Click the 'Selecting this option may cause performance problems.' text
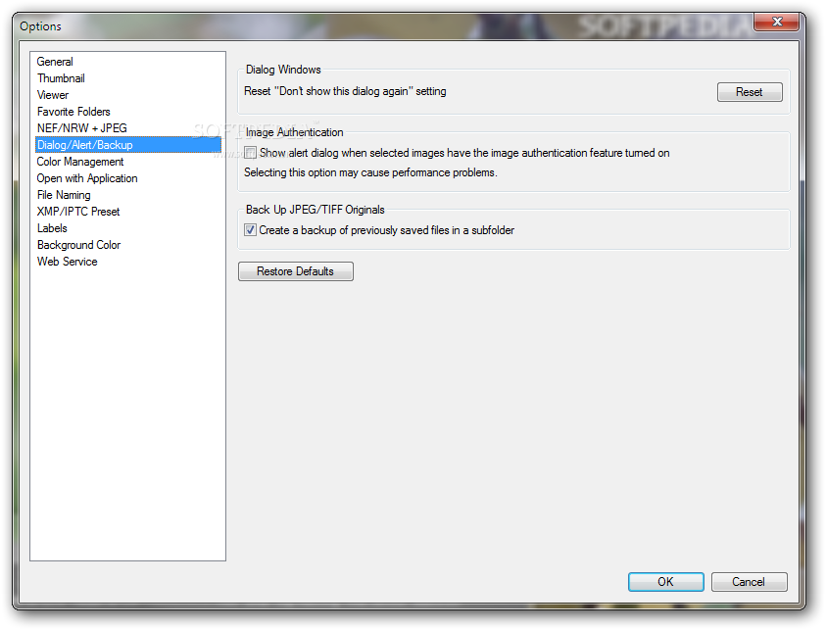Image resolution: width=826 pixels, height=630 pixels. coord(370,172)
